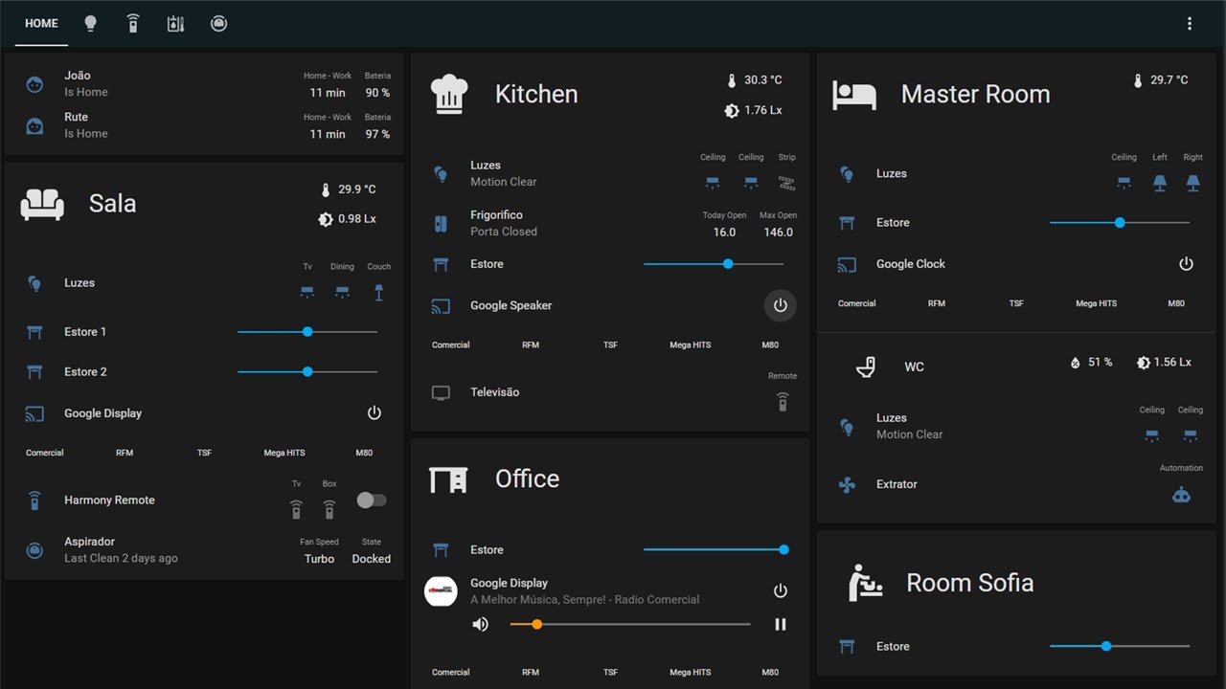Adjust the Kitchen Estore slider
The image size is (1226, 689).
click(x=714, y=264)
